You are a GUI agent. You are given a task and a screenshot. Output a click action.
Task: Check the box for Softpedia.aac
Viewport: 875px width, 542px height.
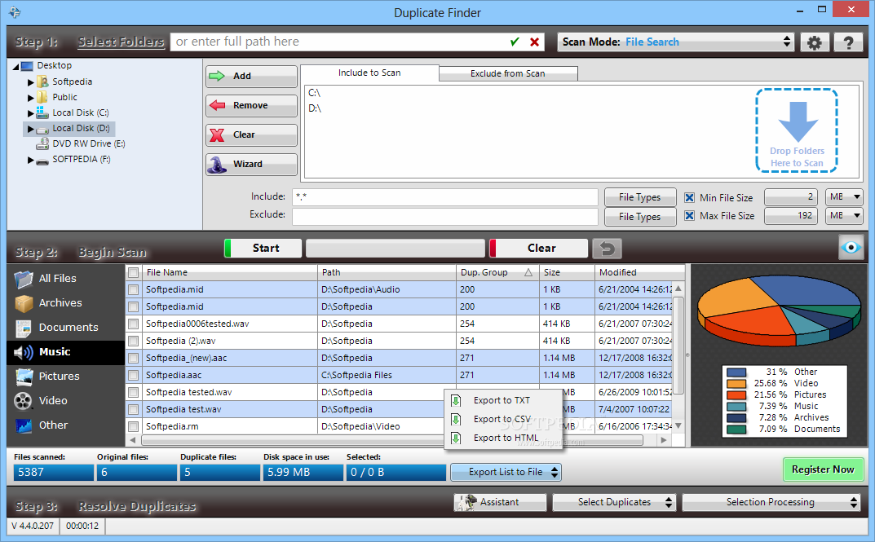pyautogui.click(x=134, y=375)
